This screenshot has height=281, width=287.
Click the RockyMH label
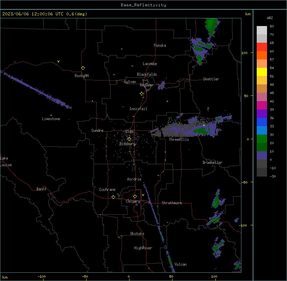(x=82, y=76)
